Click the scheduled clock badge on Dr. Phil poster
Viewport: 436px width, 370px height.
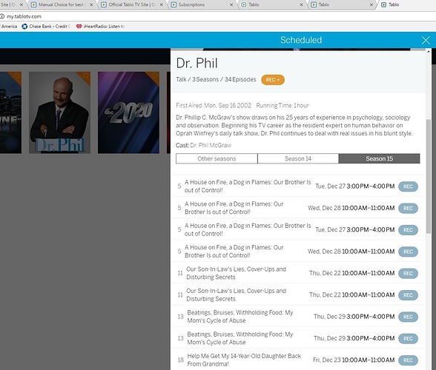click(86, 75)
